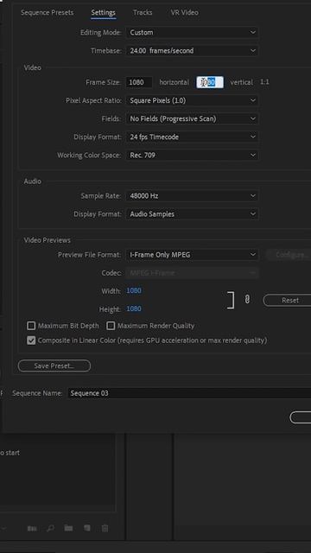Click the chain link icon for preview dimensions
Viewport: 311px width, 553px height.
click(247, 300)
